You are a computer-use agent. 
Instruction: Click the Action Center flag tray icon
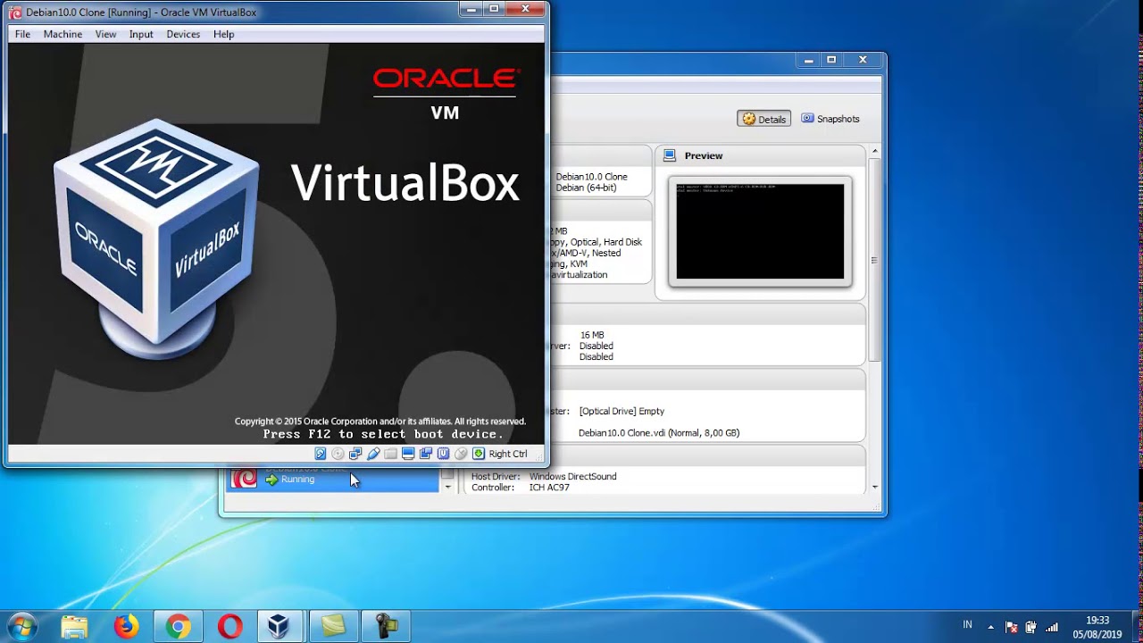point(1012,627)
